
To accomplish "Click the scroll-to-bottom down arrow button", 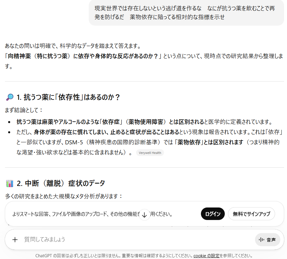I will tap(145, 215).
